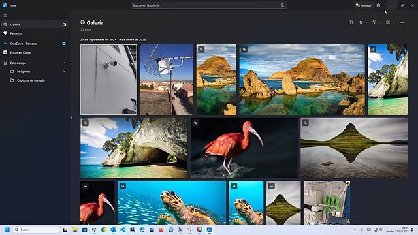The image size is (418, 235).
Task: Collapse the Este equipo section
Action: coord(64,63)
